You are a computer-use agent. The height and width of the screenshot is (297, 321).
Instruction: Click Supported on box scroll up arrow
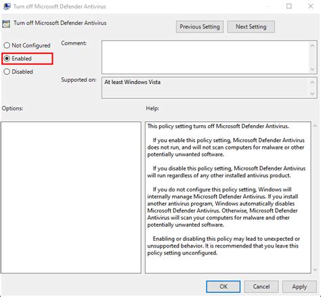coord(312,83)
